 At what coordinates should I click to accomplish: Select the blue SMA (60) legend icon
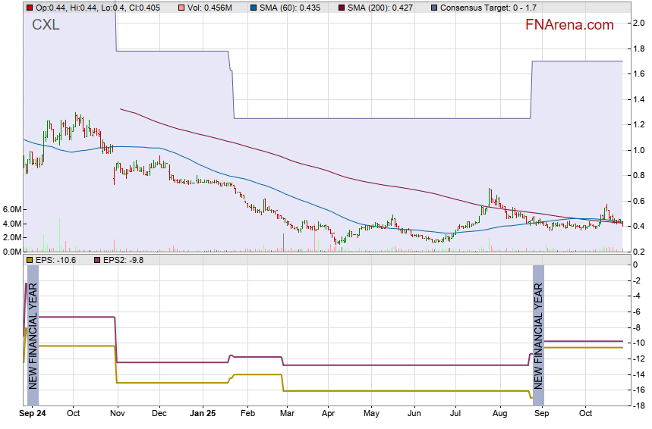[x=254, y=8]
